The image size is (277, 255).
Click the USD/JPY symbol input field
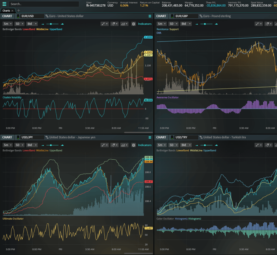click(x=32, y=137)
